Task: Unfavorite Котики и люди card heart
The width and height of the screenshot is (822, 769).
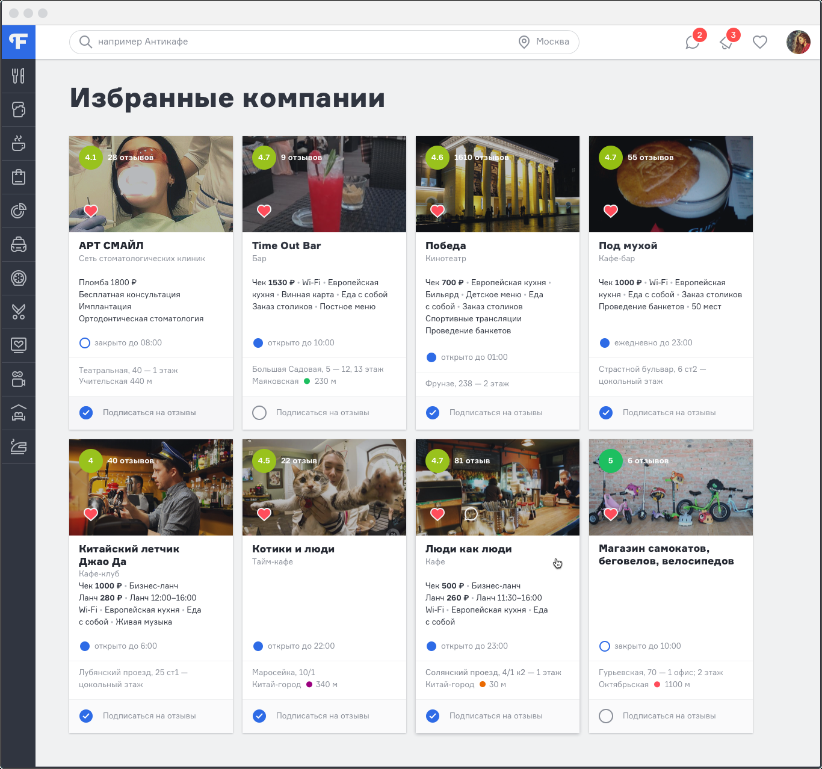Action: pyautogui.click(x=264, y=514)
